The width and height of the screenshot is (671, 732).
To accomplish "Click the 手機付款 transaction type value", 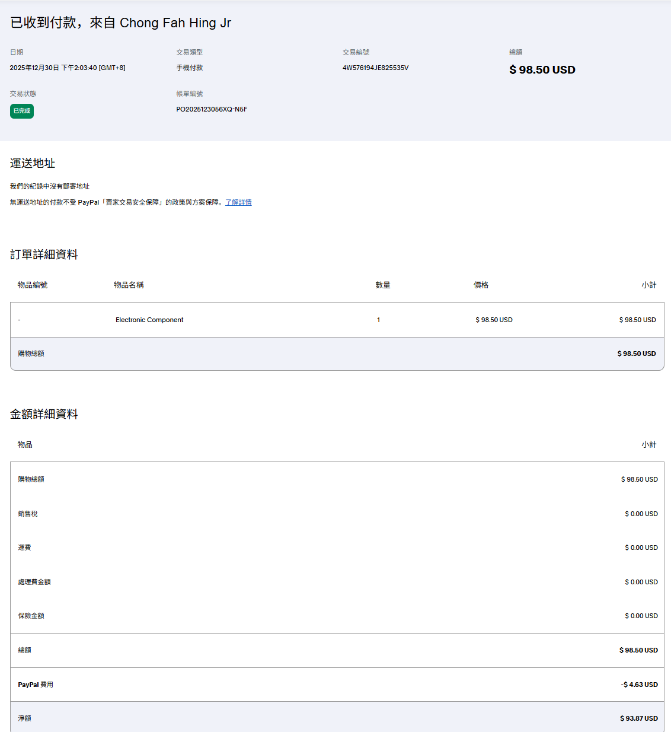I will pos(190,68).
